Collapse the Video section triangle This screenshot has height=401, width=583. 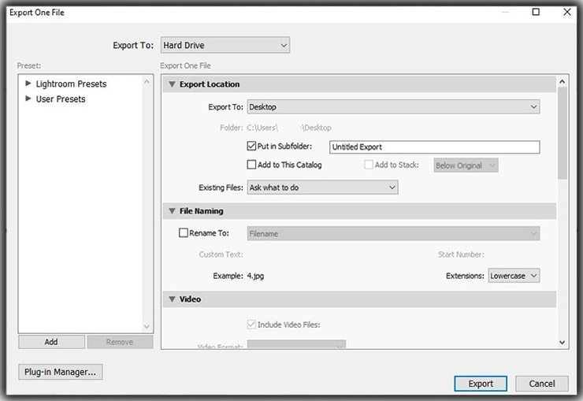coord(172,299)
